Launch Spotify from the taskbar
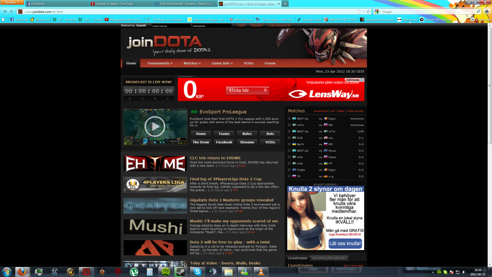The height and width of the screenshot is (277, 492). coord(166,272)
